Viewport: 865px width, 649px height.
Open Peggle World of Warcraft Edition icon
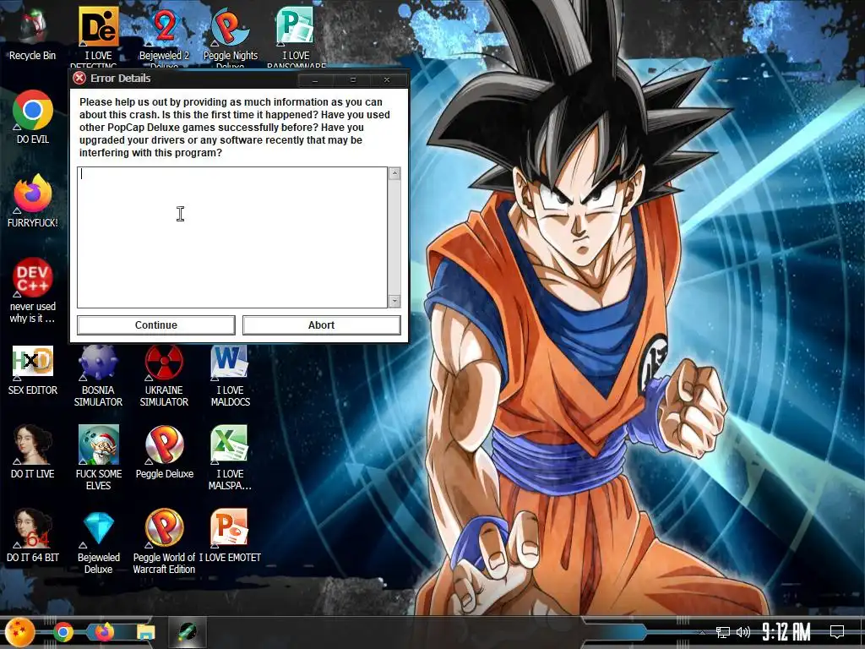[164, 528]
